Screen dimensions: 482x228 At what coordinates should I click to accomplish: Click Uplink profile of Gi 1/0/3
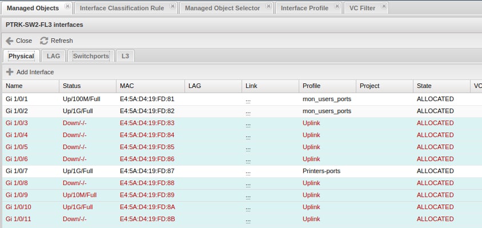coord(311,123)
